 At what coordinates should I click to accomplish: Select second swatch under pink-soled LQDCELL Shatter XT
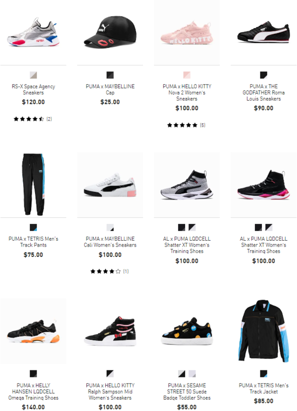pyautogui.click(x=269, y=227)
